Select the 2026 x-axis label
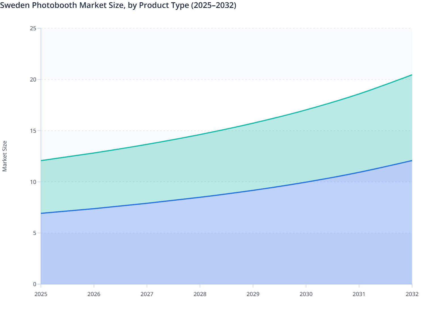 (x=95, y=294)
